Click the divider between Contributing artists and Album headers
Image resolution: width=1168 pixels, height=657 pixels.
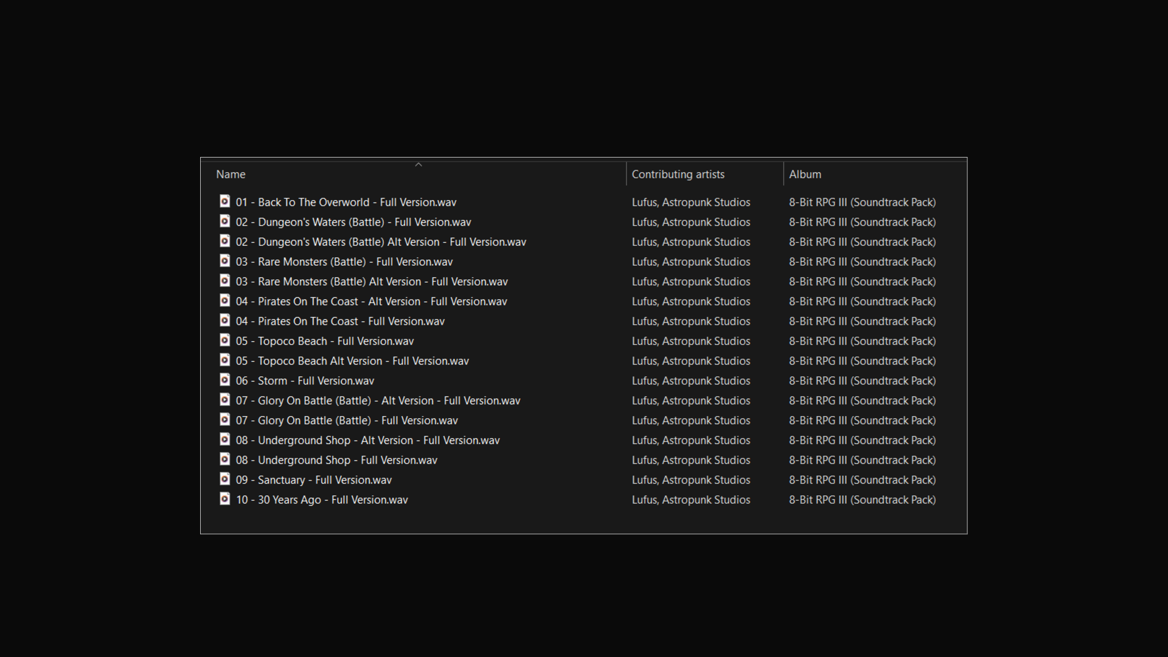(x=784, y=175)
